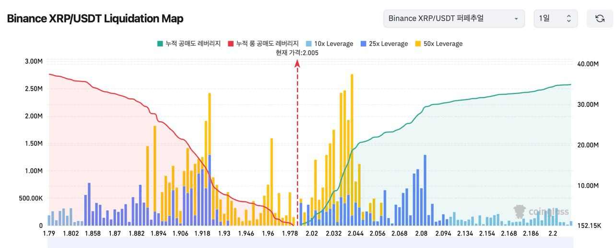This screenshot has width=614, height=248.
Task: Toggle the 25x Leverage legend entry
Action: [x=384, y=44]
